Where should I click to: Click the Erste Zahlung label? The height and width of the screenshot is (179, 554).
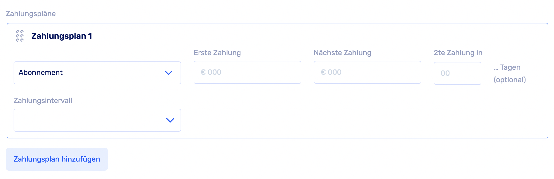(217, 53)
